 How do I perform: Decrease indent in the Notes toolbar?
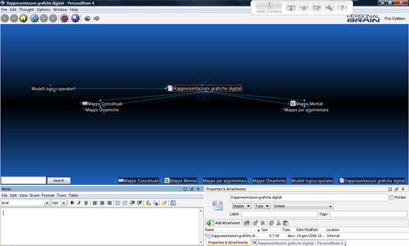tap(133, 203)
